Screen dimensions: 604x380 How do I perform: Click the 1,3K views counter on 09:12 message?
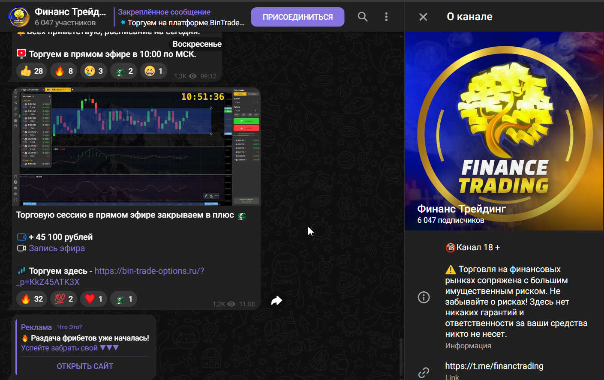(x=185, y=76)
